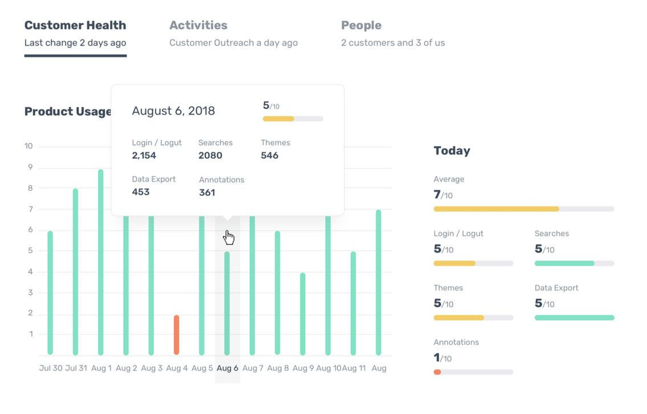Viewport: 647px width, 414px height.
Task: Click the Aug 6 axis label
Action: click(227, 368)
